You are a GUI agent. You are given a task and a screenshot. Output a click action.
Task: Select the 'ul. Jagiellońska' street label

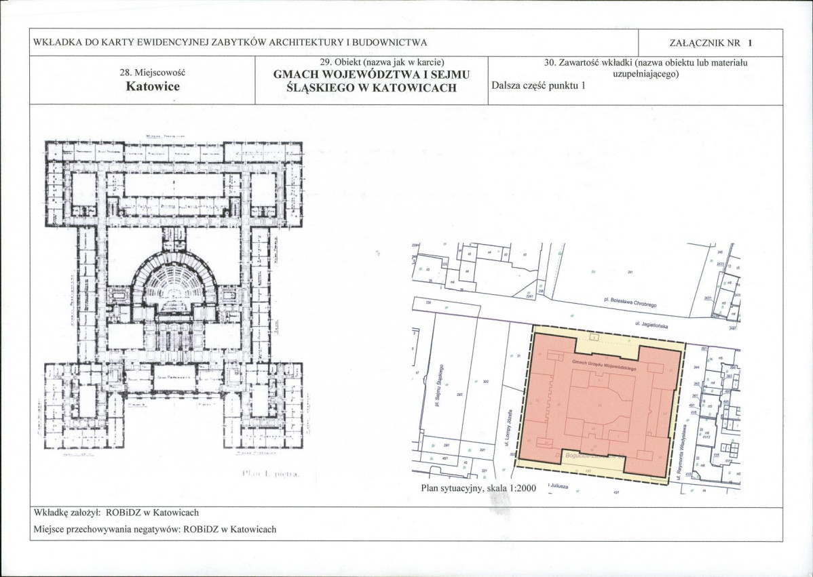click(651, 325)
